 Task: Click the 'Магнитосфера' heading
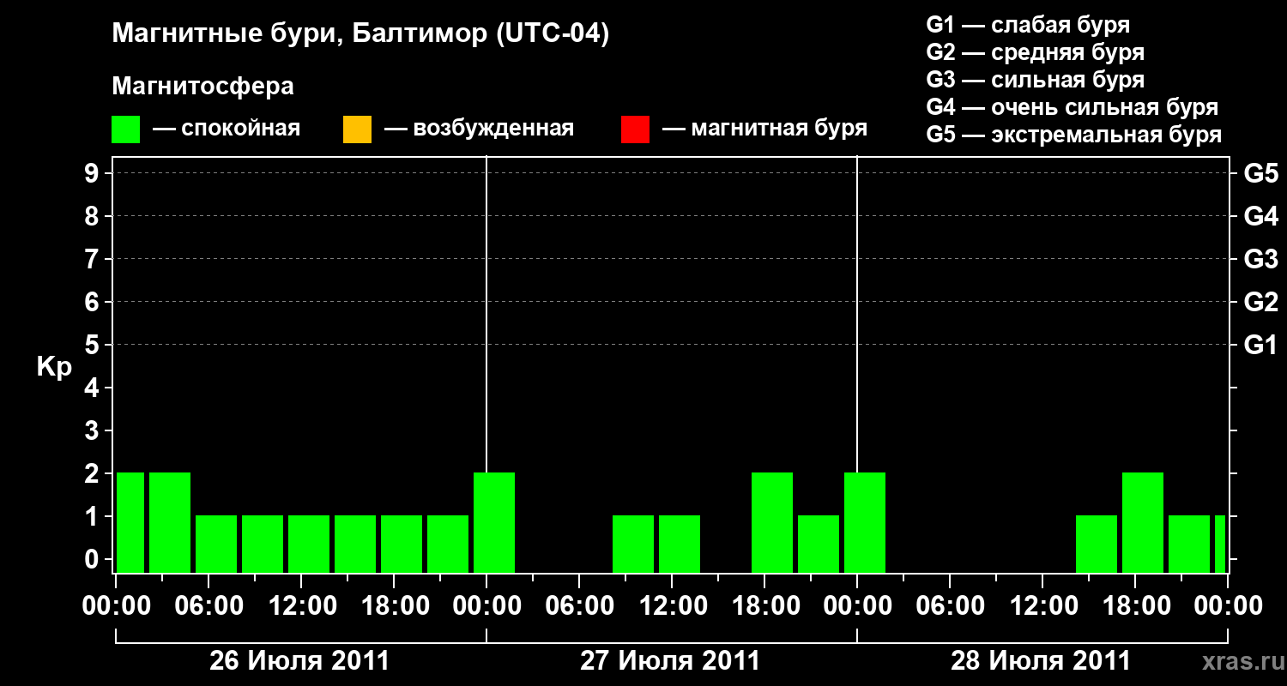[x=202, y=87]
